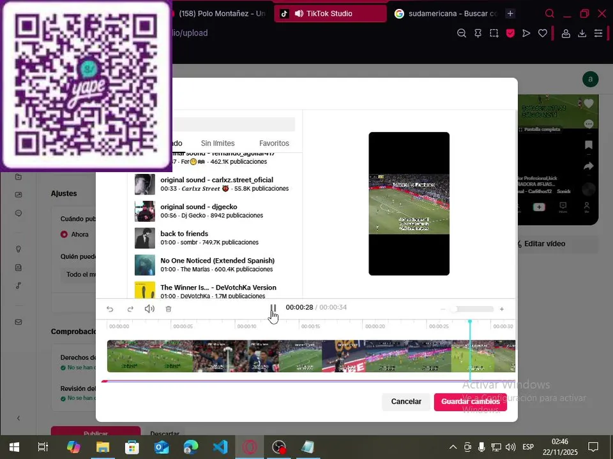613x459 pixels.
Task: Click the comment icon on the phone preview
Action: click(x=588, y=124)
